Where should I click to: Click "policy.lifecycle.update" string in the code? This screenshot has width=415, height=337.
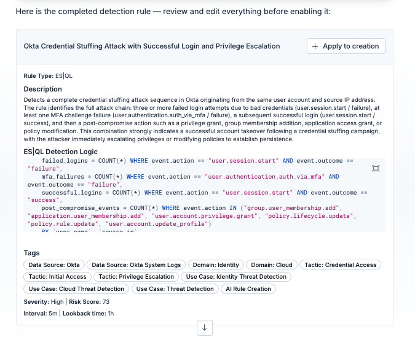(309, 216)
